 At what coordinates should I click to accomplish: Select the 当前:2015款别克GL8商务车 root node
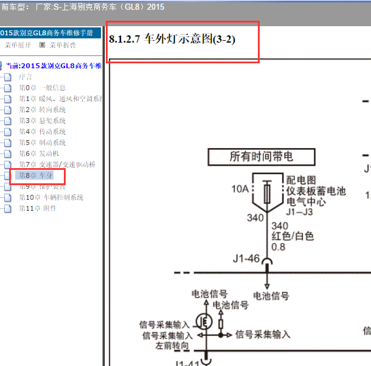click(x=54, y=66)
